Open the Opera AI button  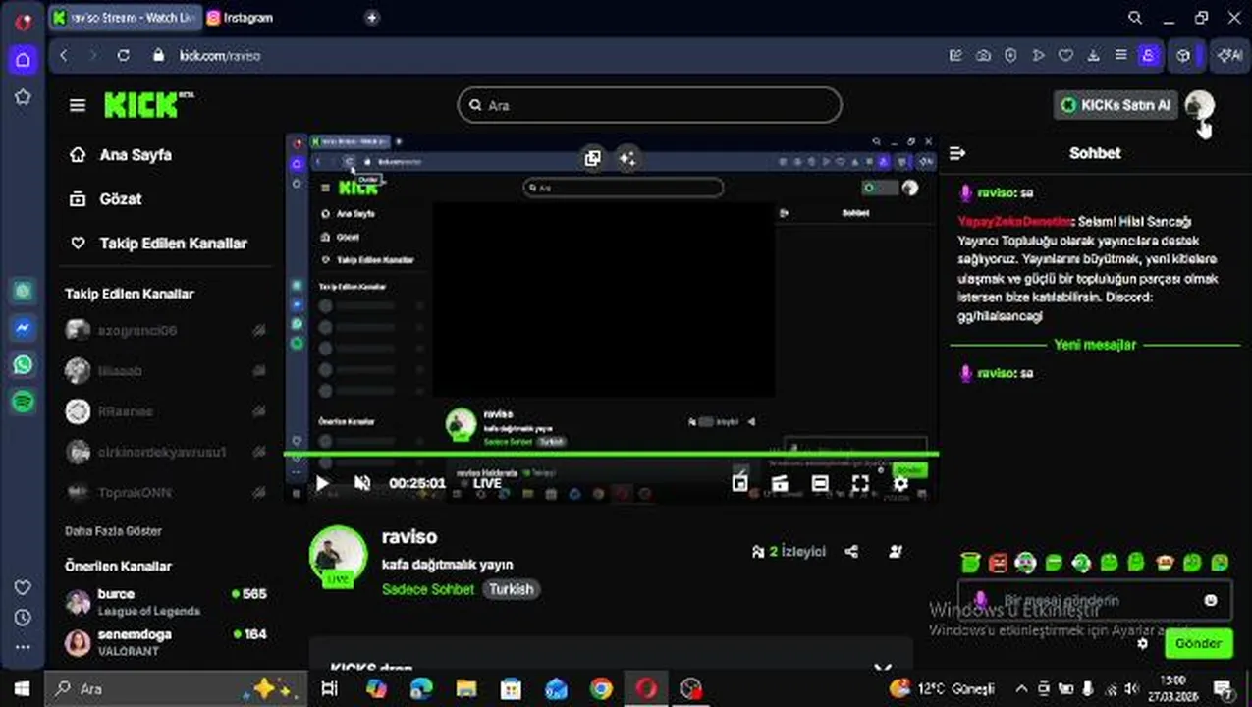click(x=1229, y=56)
